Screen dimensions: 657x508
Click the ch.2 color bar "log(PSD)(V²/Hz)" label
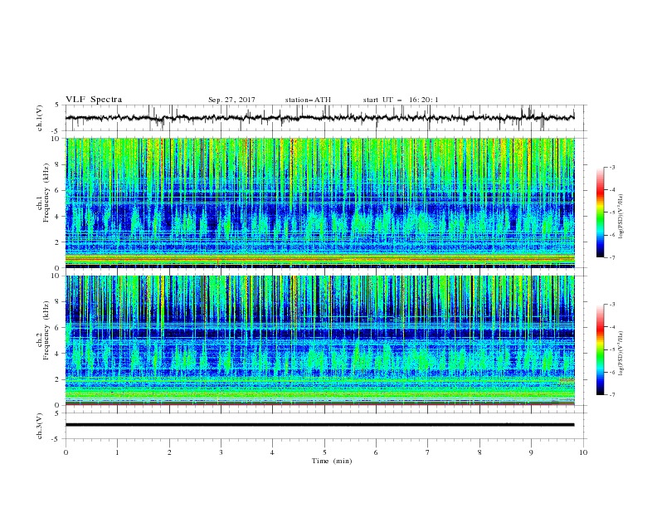(621, 353)
